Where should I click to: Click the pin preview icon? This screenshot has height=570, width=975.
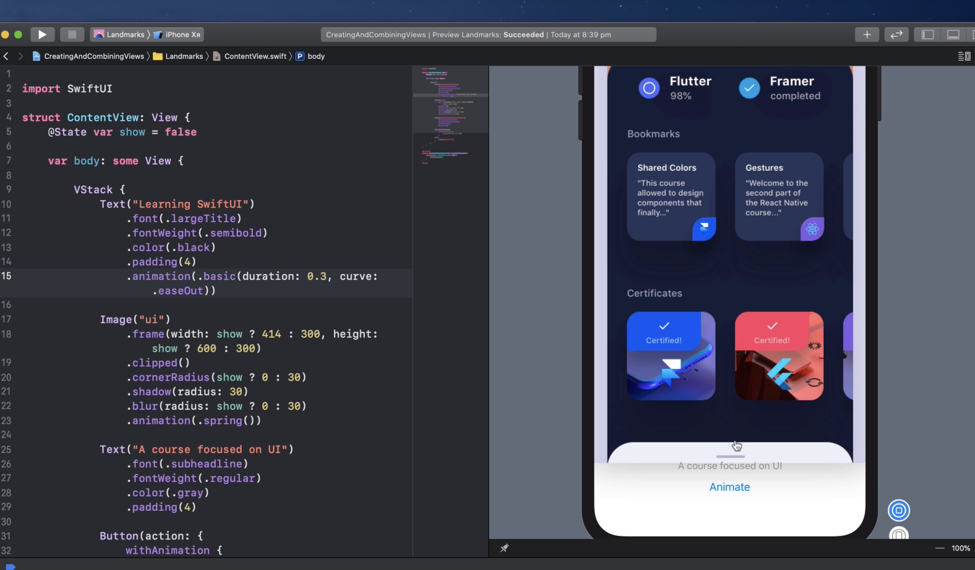[x=504, y=548]
